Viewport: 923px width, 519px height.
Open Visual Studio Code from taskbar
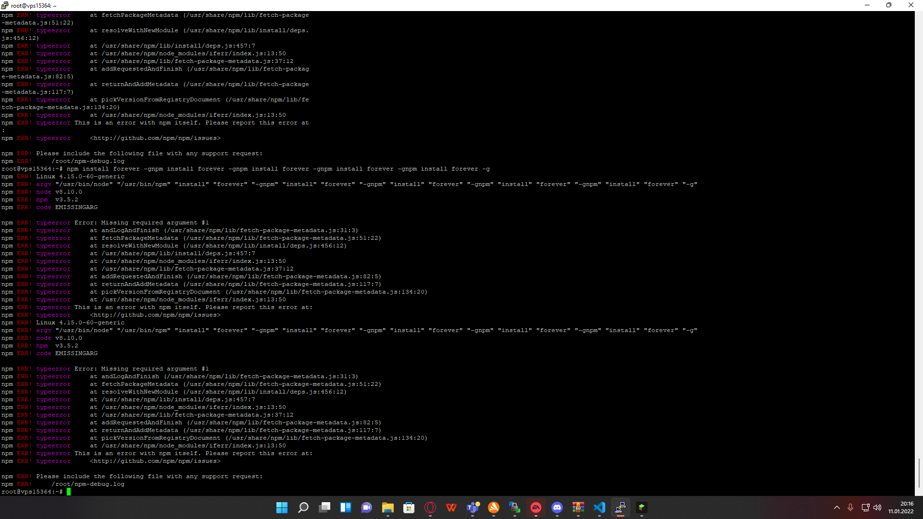599,507
